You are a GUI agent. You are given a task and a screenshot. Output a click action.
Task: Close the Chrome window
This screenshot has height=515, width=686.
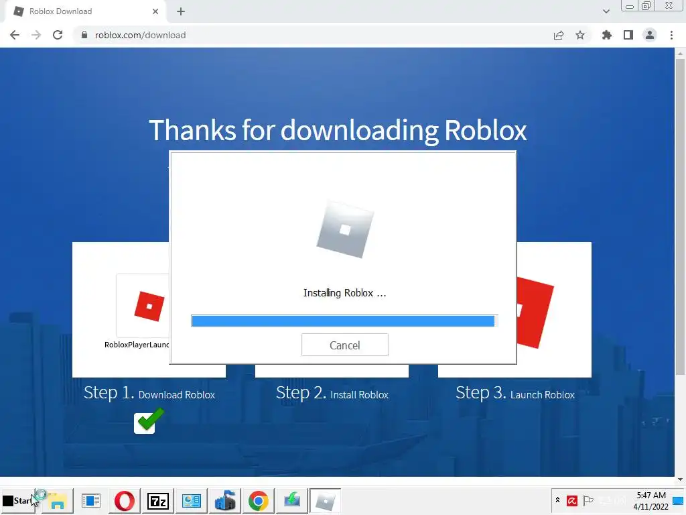(x=669, y=6)
